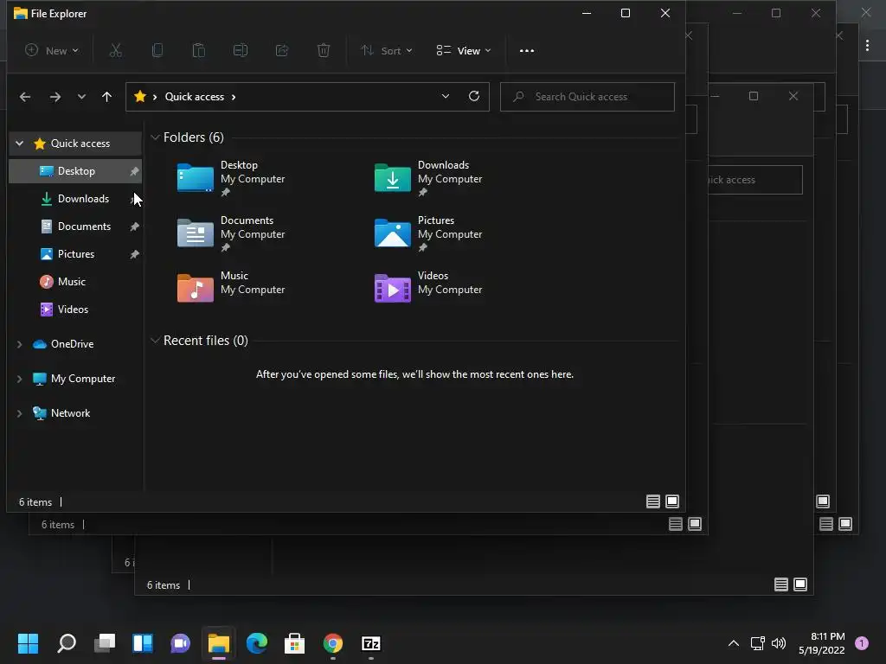Expand the Network tree node
This screenshot has width=886, height=664.
(20, 413)
